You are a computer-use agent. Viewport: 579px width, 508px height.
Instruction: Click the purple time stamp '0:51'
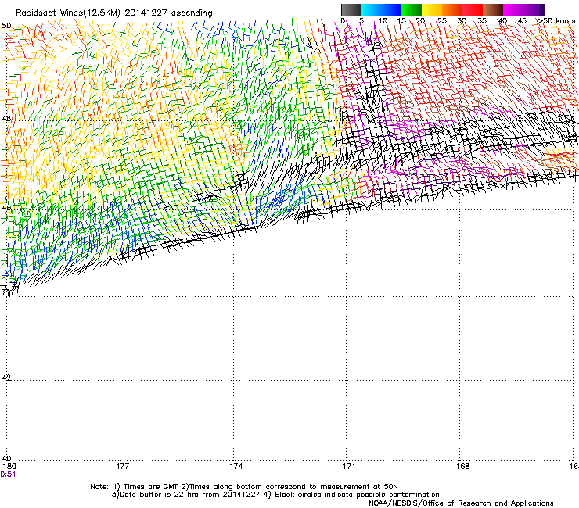(8, 474)
